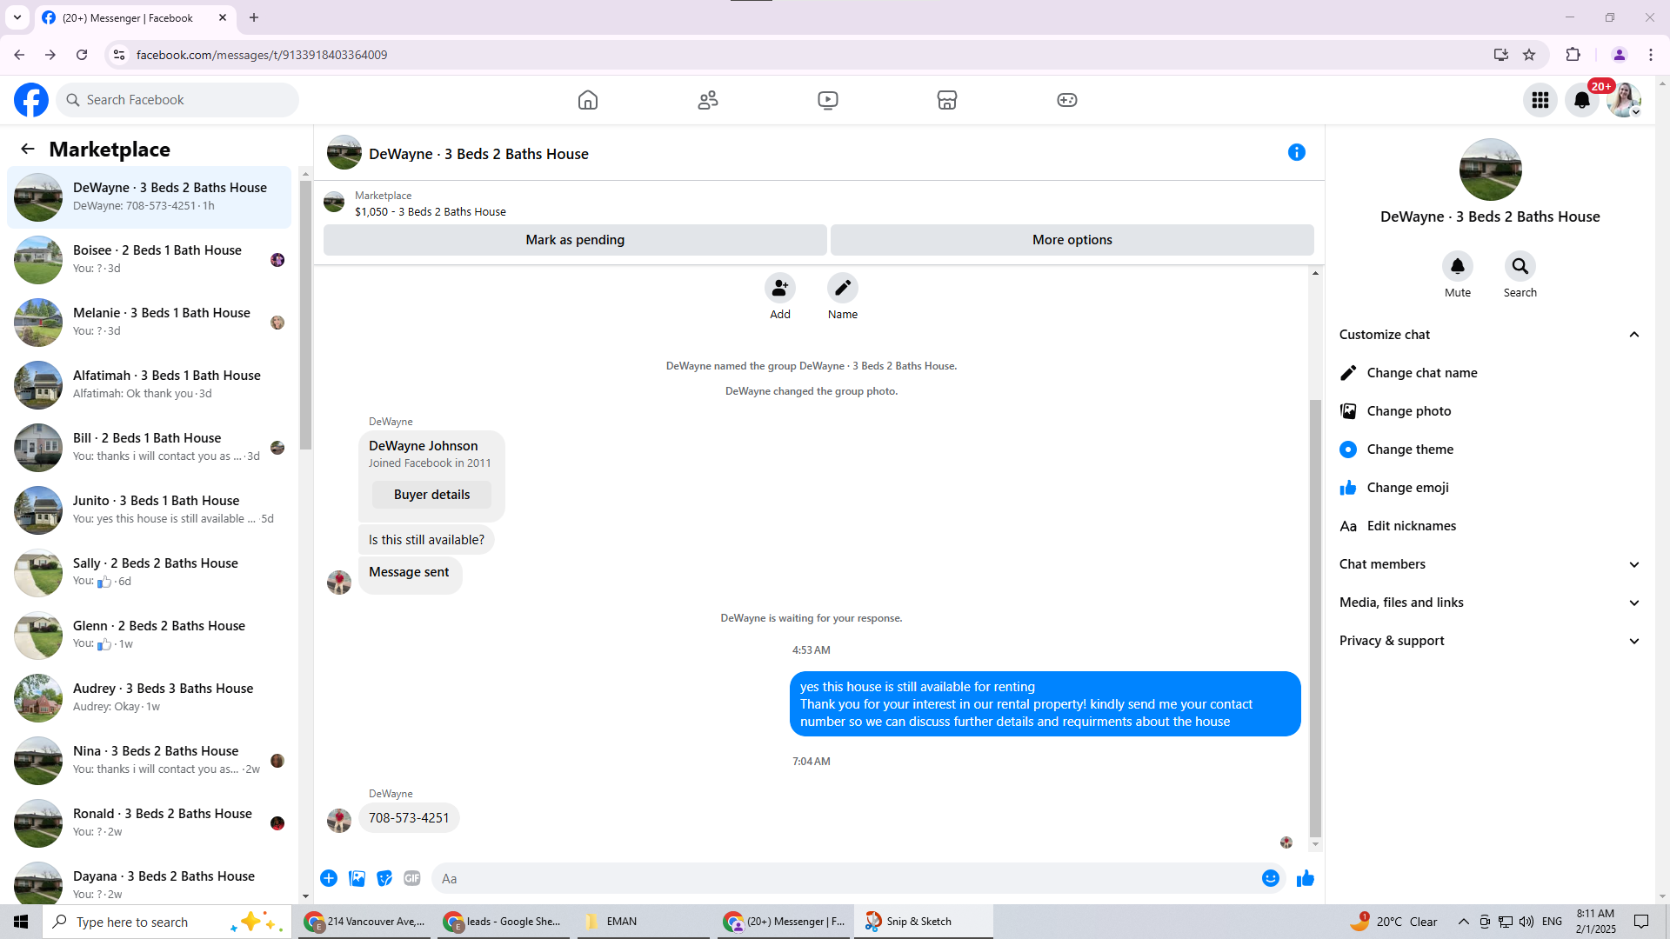Expand Media, files and links
The width and height of the screenshot is (1670, 939).
point(1633,603)
